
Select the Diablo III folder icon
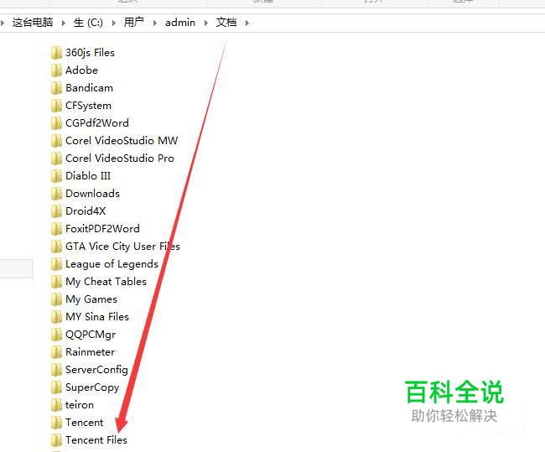tap(56, 176)
